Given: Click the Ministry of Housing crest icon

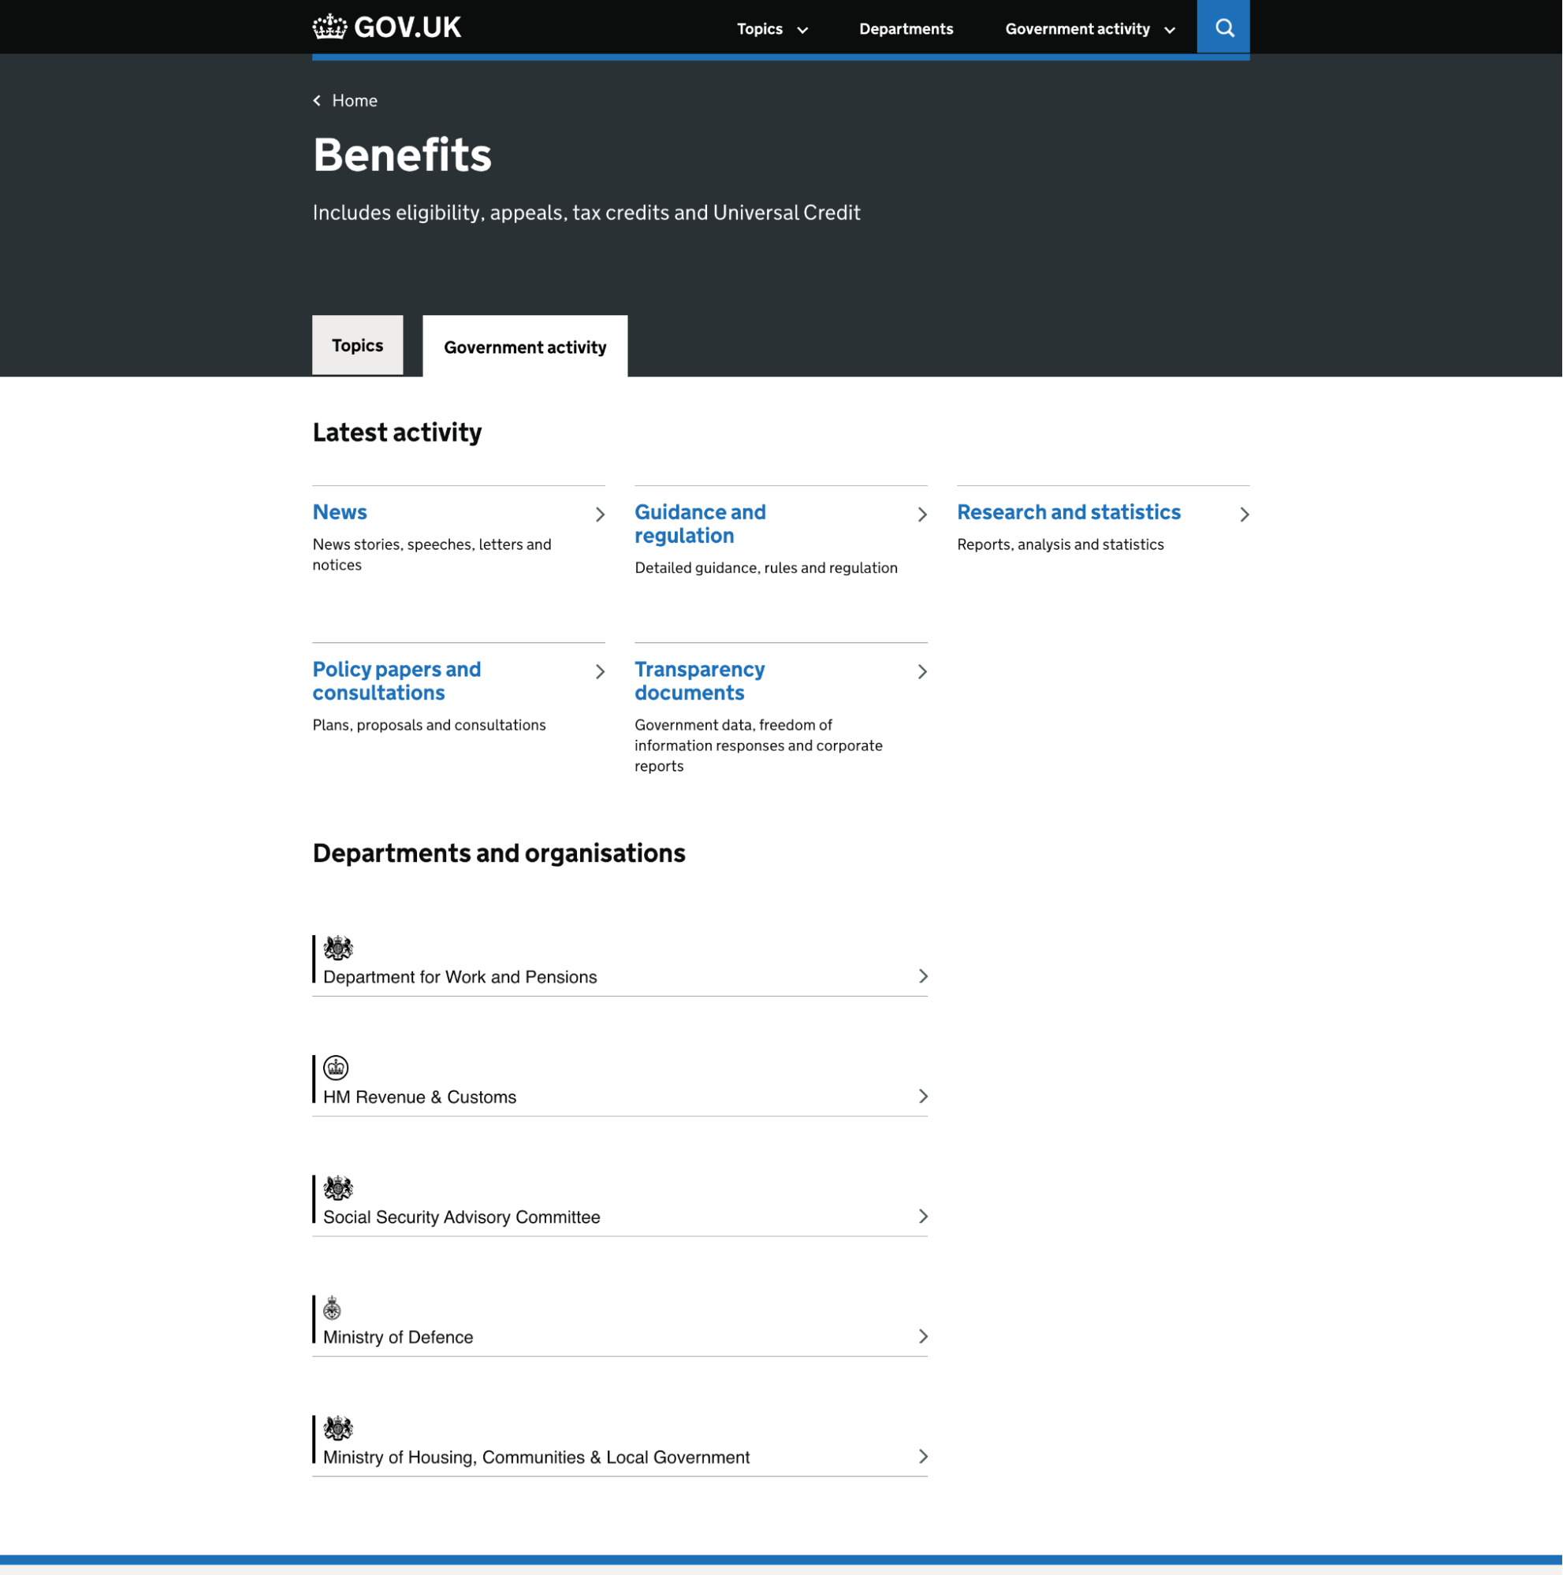Looking at the screenshot, I should 337,1428.
